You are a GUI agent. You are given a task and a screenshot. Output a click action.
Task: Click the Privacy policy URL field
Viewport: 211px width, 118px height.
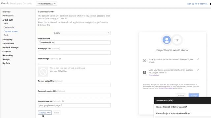pos(74,85)
